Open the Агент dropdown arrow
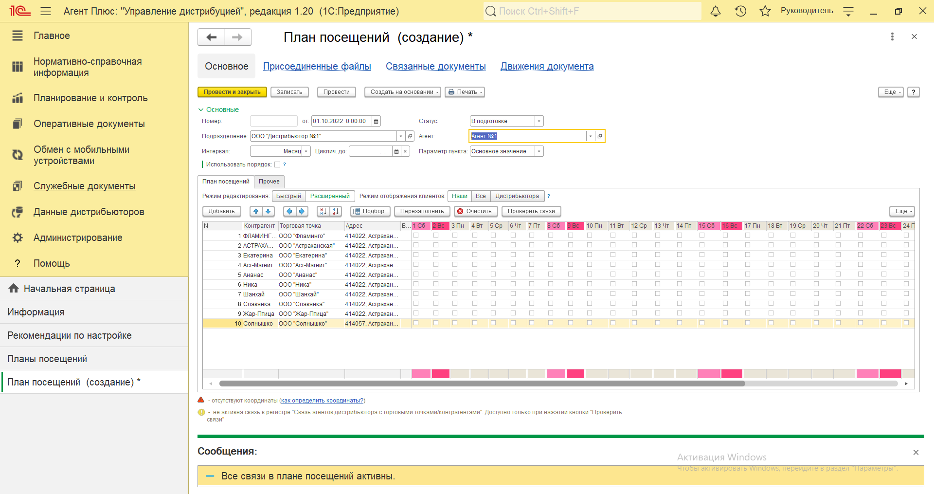Screen dimensions: 934x494 tap(591, 136)
